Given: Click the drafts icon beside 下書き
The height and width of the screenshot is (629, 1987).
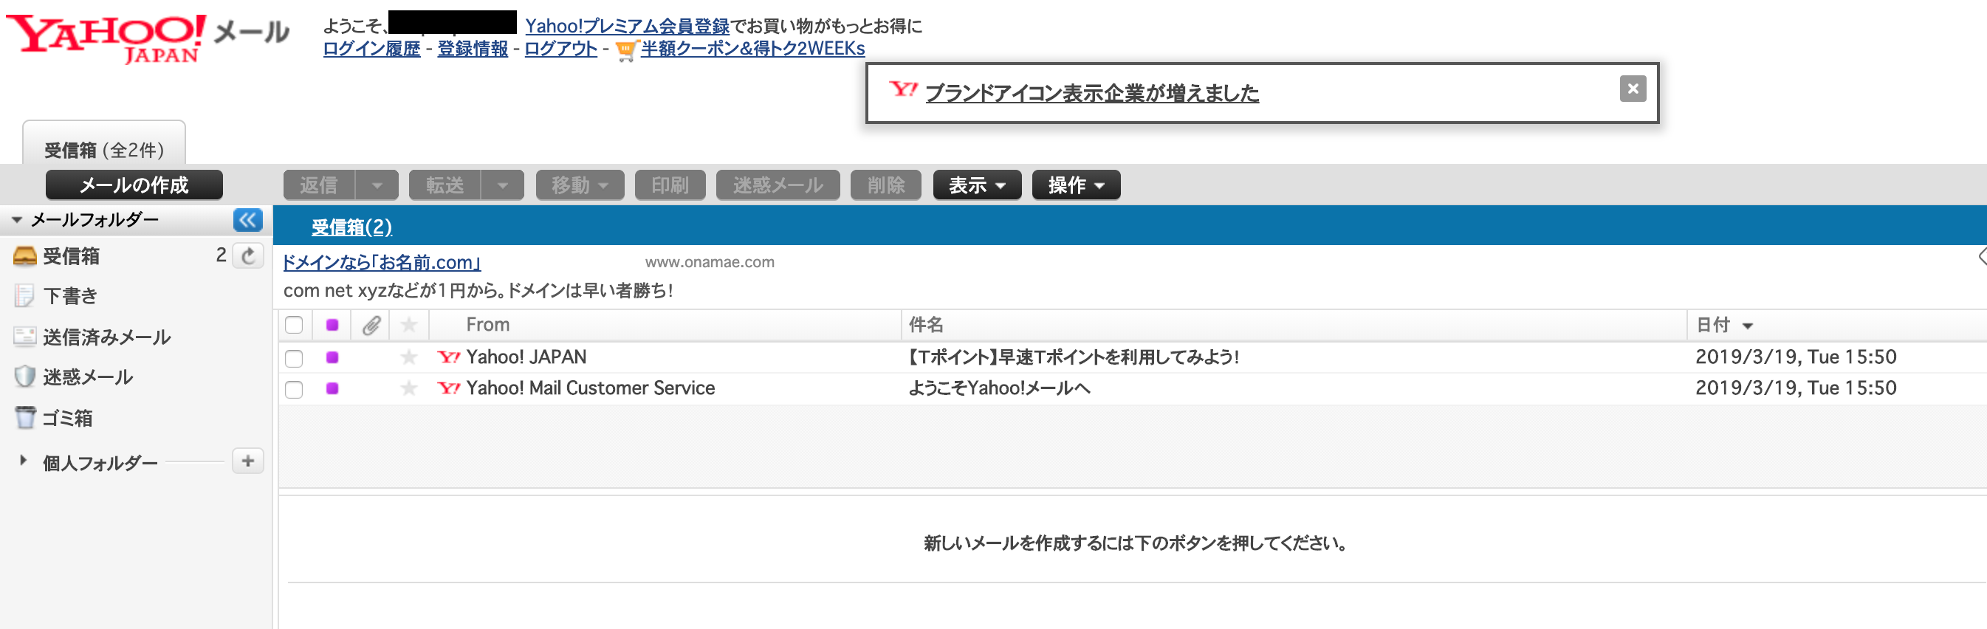Looking at the screenshot, I should (24, 295).
